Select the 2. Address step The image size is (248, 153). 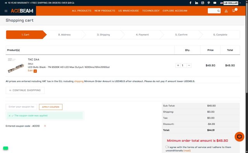point(64,34)
